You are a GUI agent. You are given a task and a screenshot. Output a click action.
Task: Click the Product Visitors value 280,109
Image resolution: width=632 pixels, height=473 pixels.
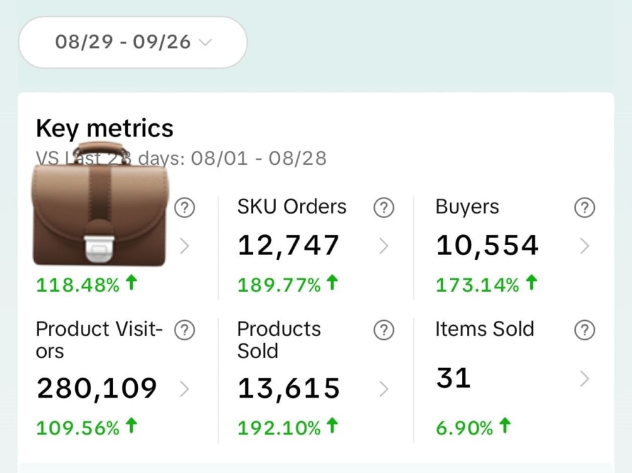coord(97,388)
